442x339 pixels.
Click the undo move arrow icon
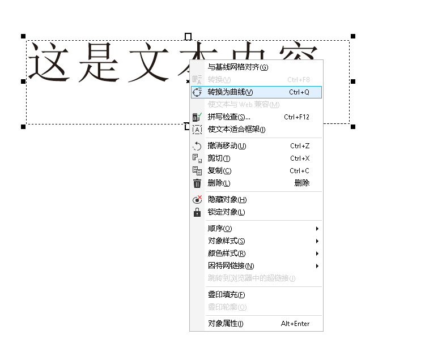[x=197, y=146]
